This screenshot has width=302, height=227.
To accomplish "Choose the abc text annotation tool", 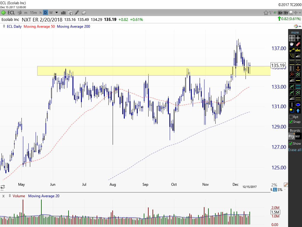I will tap(298, 50).
